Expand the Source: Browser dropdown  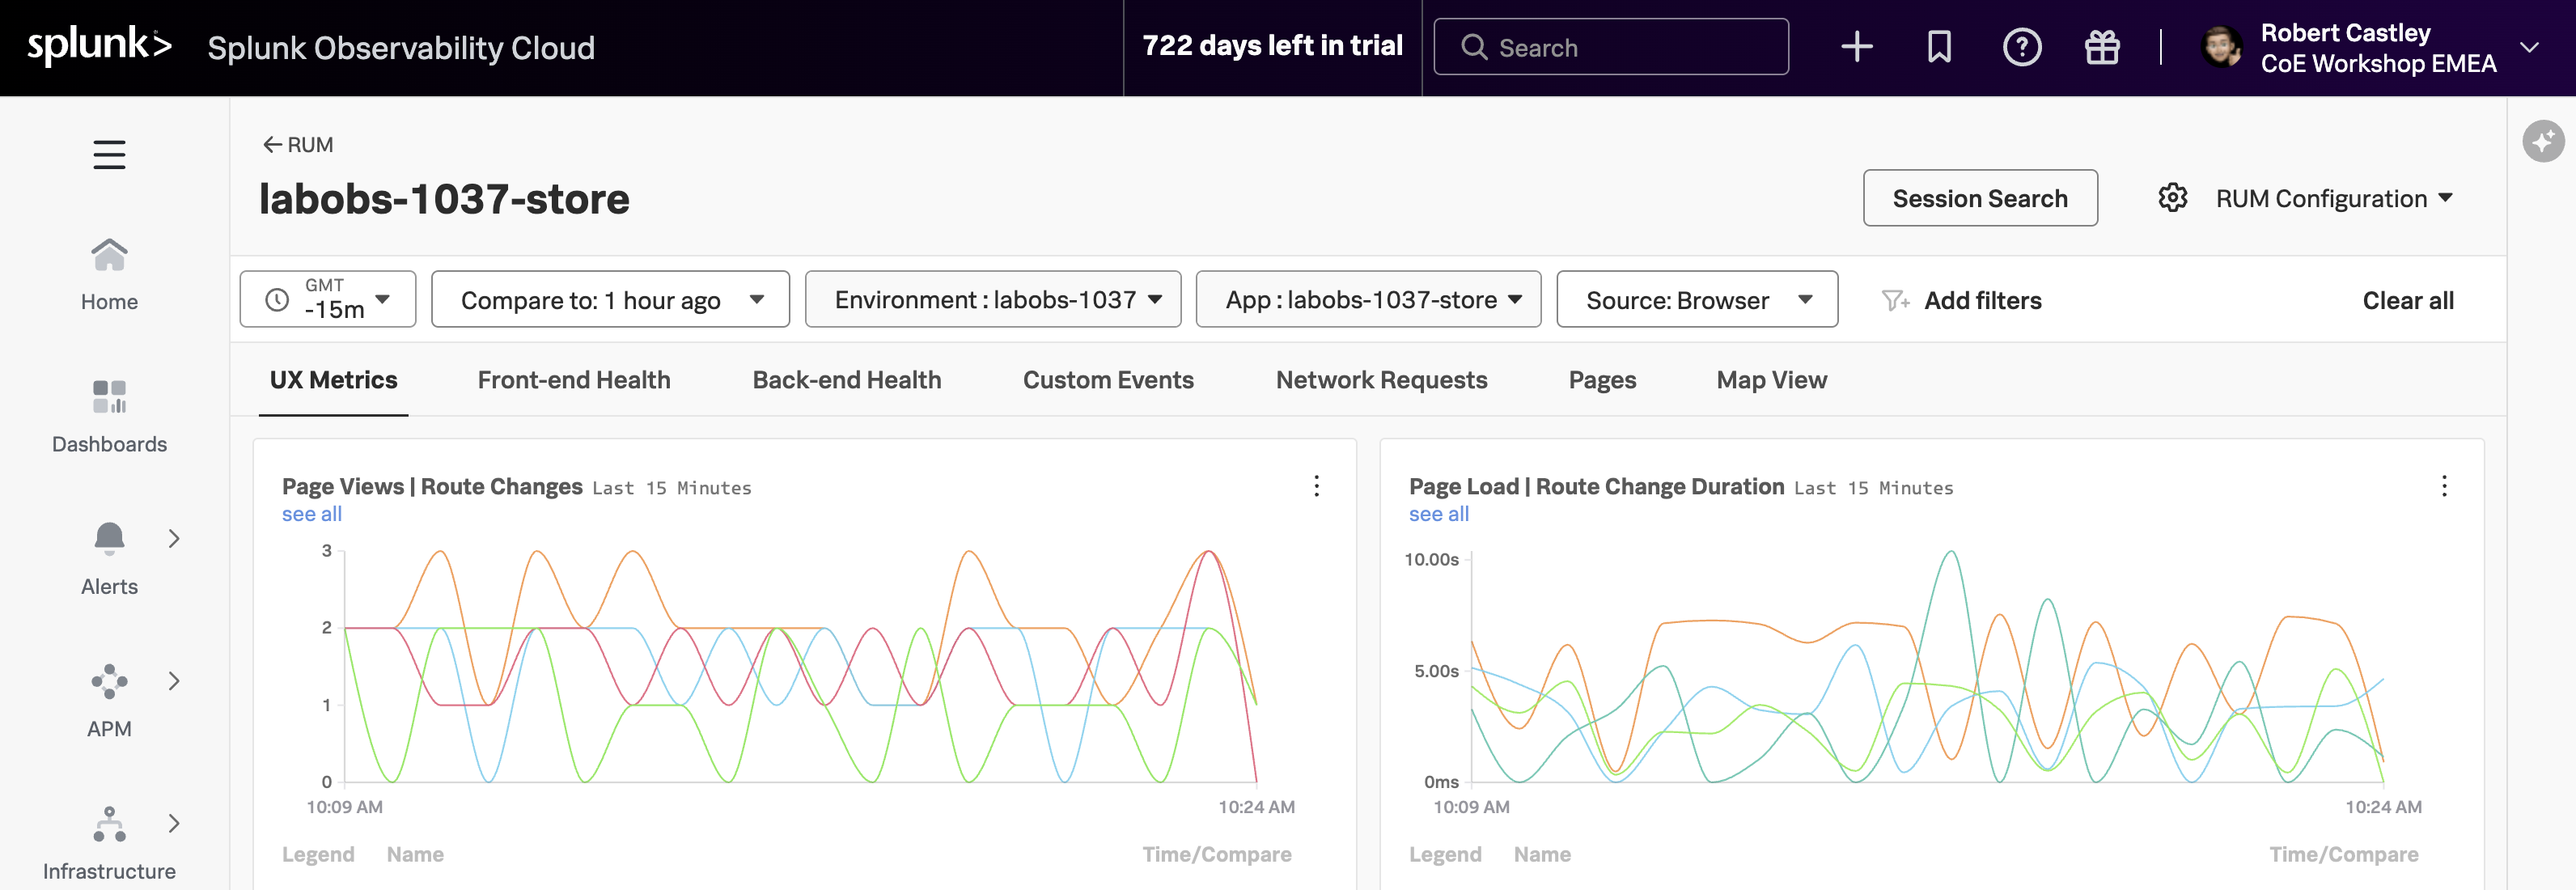coord(1696,299)
